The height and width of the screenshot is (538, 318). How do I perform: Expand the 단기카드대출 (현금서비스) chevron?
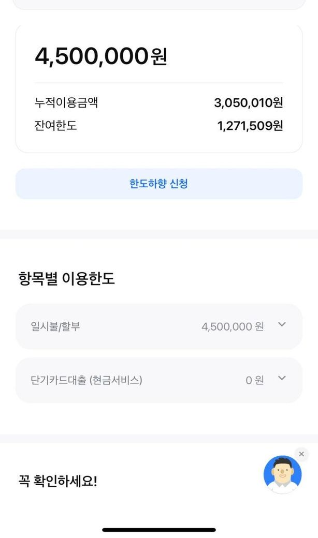pos(282,378)
